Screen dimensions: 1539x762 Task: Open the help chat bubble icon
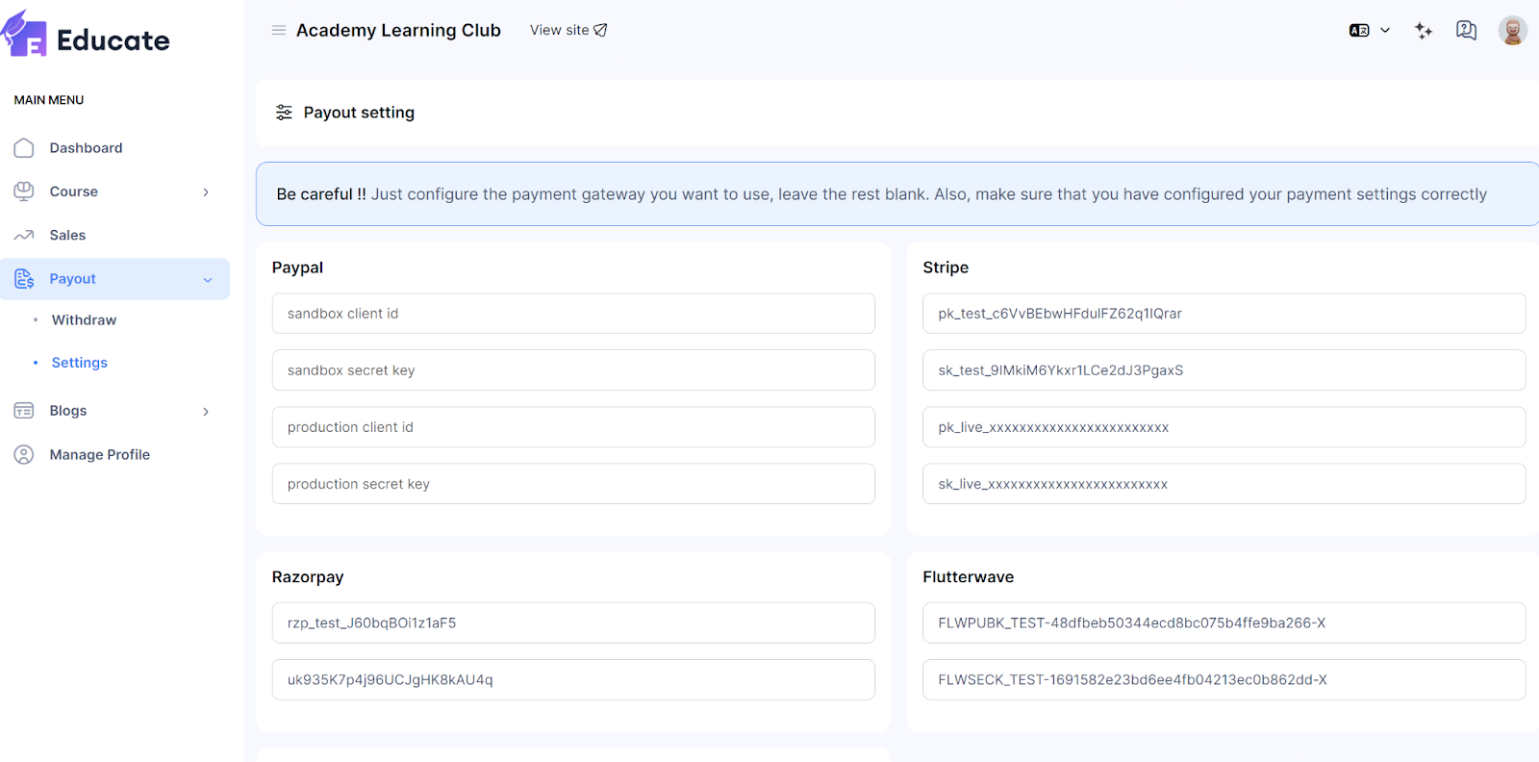1466,31
